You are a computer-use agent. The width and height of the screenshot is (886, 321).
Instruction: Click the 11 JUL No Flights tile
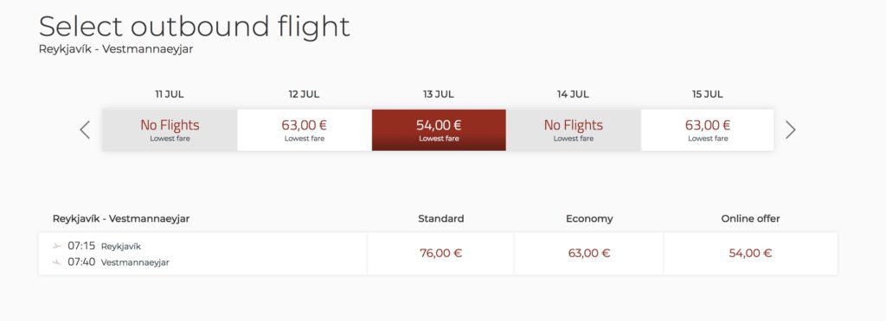click(x=170, y=130)
